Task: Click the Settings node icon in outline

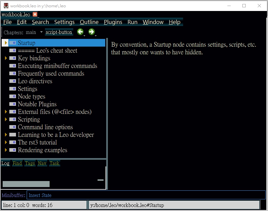Action: click(x=12, y=89)
